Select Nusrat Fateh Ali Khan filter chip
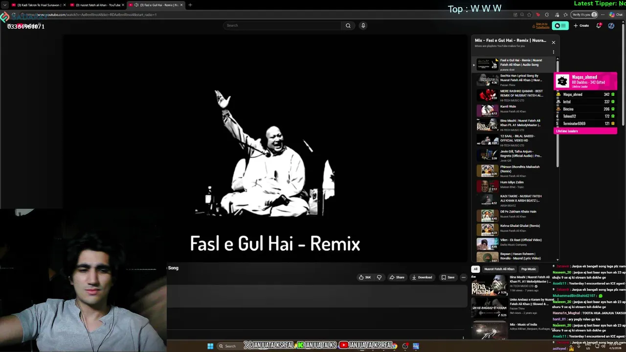This screenshot has height=352, width=626. [x=499, y=269]
